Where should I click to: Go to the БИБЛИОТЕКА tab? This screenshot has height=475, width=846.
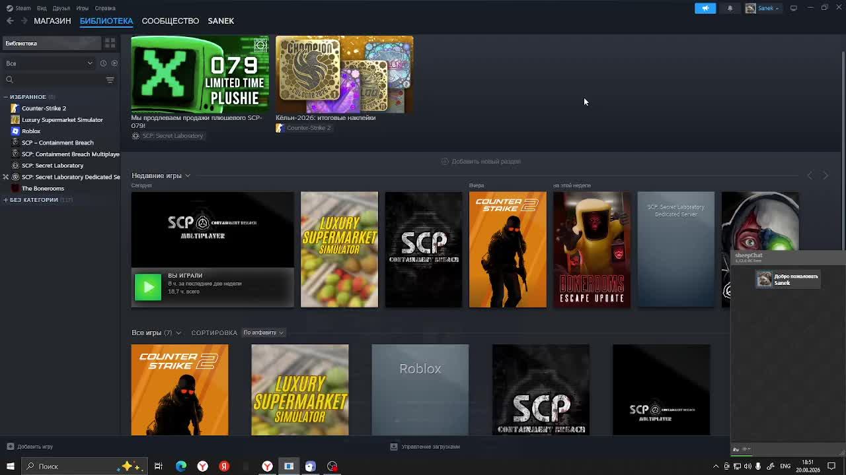click(106, 21)
